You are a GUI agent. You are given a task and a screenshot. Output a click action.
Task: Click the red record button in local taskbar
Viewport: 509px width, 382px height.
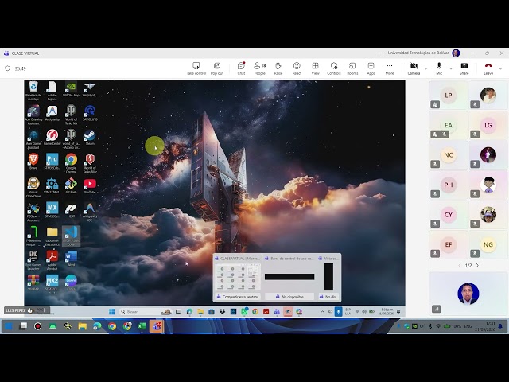pyautogui.click(x=37, y=326)
